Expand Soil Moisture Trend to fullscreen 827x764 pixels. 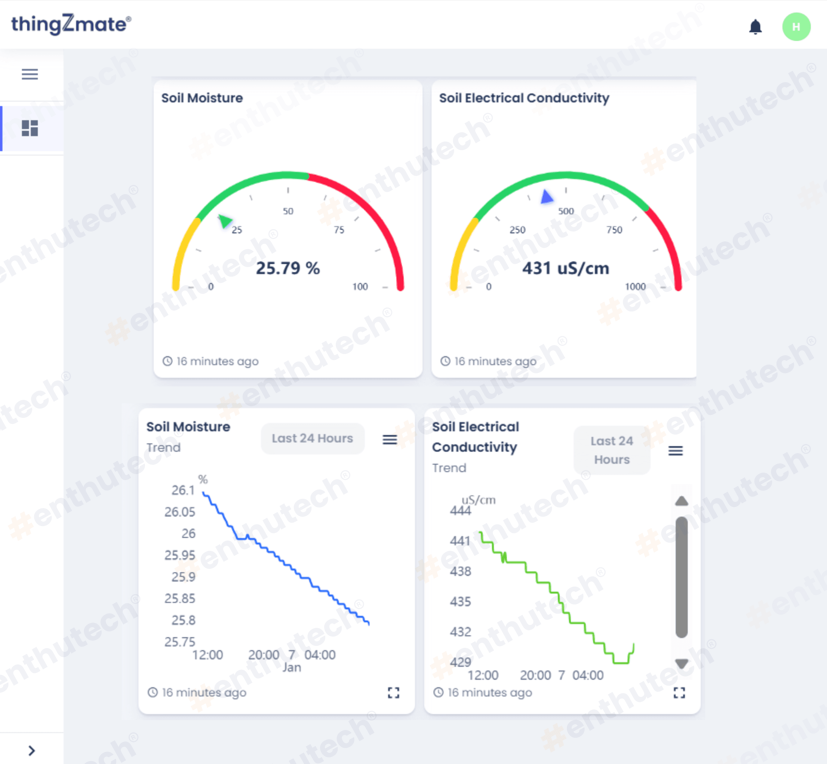point(393,692)
